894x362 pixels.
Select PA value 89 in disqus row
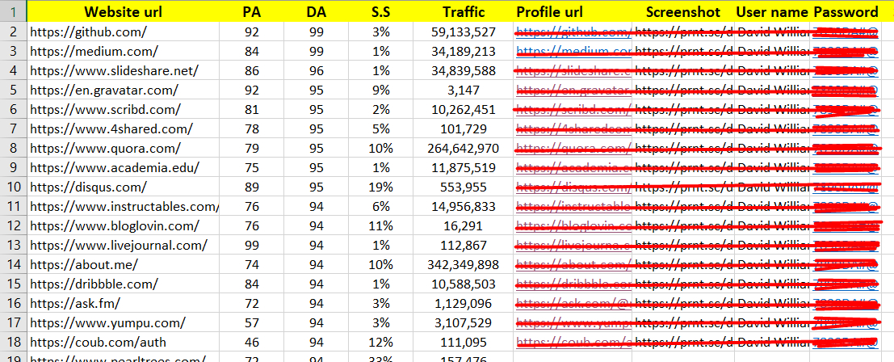click(x=251, y=187)
